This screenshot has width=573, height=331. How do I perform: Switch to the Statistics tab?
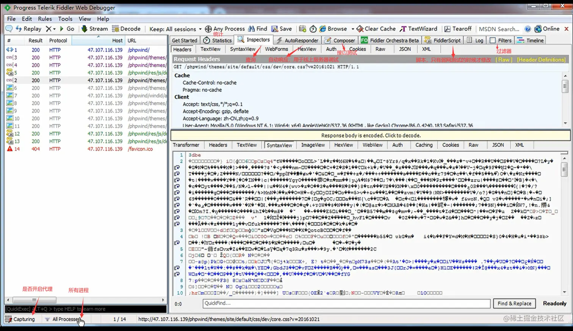(218, 41)
